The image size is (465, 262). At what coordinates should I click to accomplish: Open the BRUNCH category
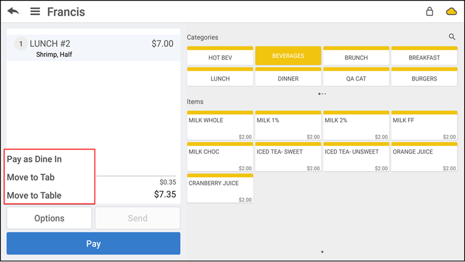356,56
